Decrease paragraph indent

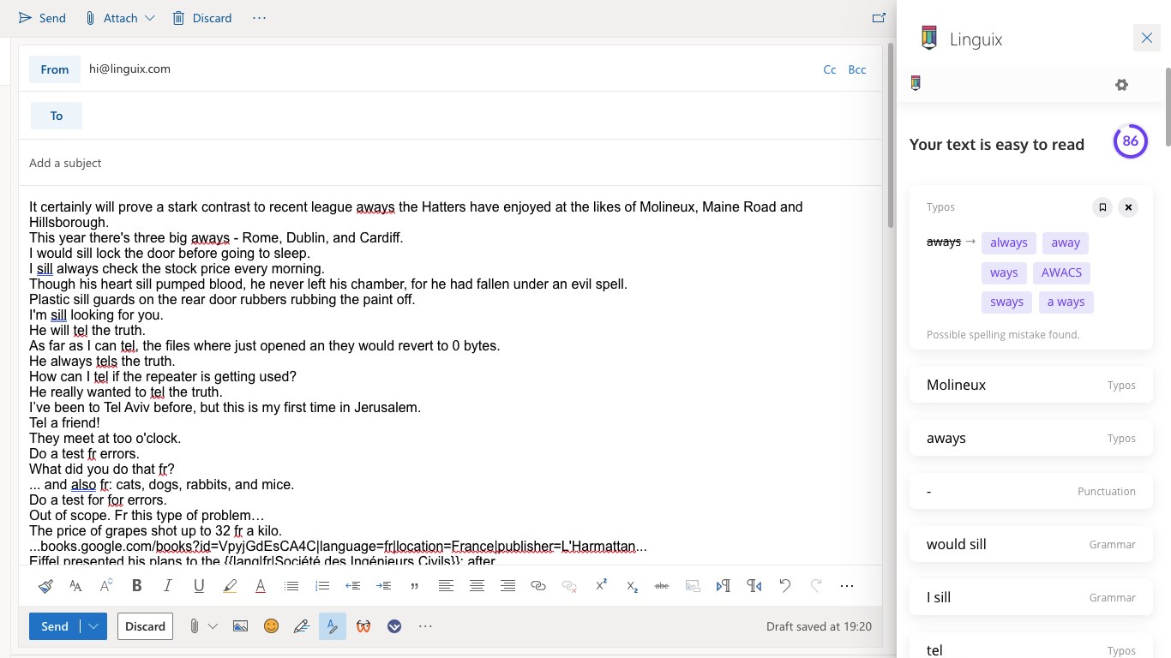click(353, 586)
